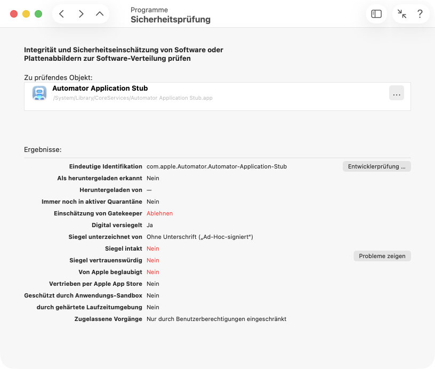435x369 pixels.
Task: Click the red Ablehnen Gatekeeper value
Action: (159, 213)
